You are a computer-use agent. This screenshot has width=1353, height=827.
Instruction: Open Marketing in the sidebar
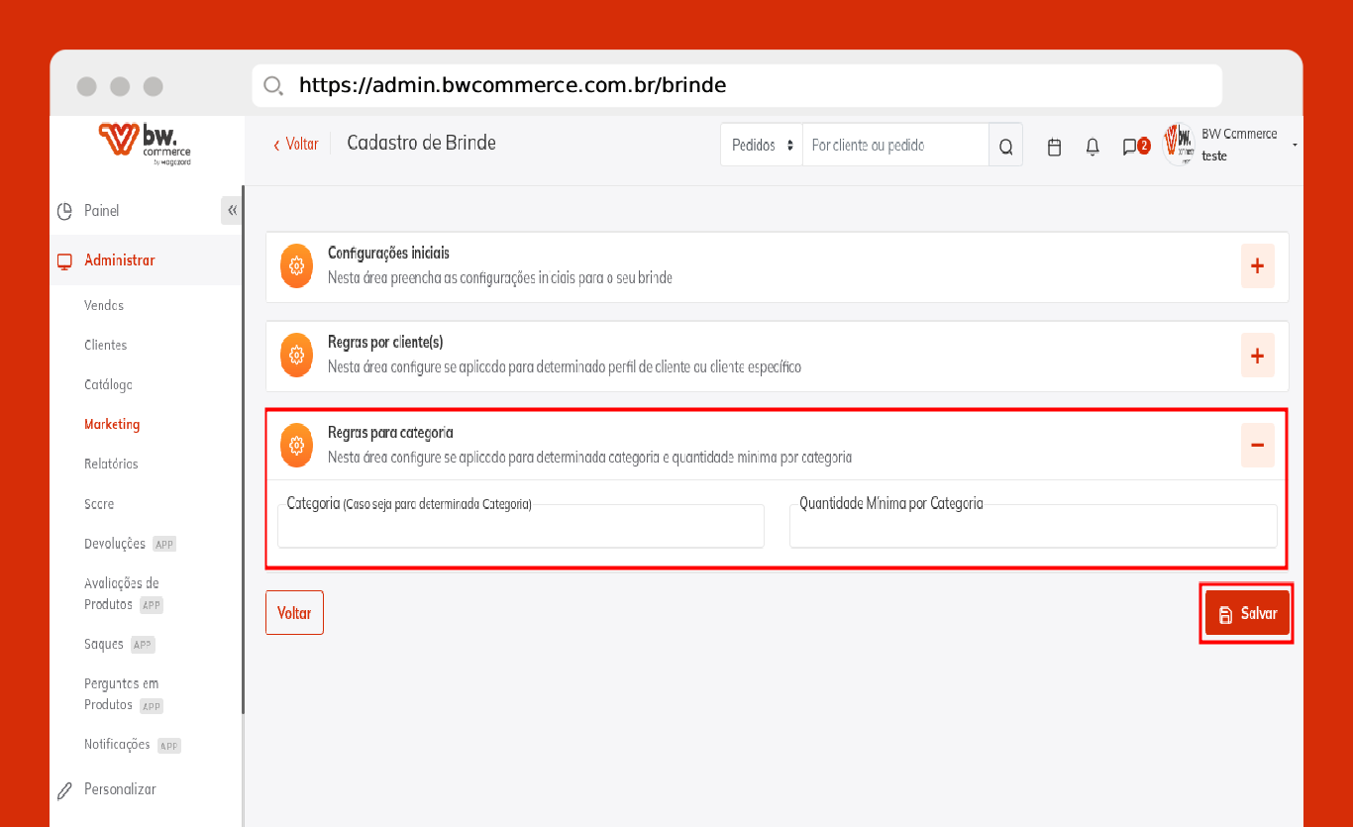[x=112, y=424]
